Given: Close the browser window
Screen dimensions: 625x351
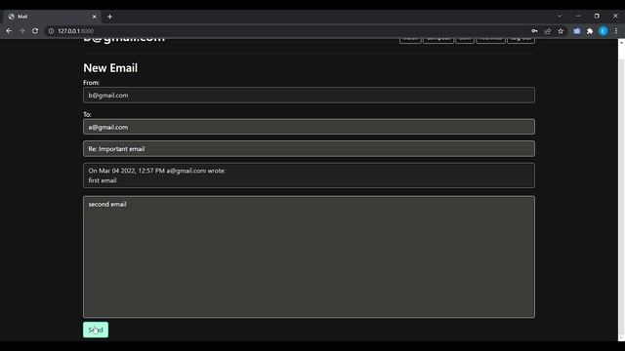Looking at the screenshot, I should (x=615, y=16).
